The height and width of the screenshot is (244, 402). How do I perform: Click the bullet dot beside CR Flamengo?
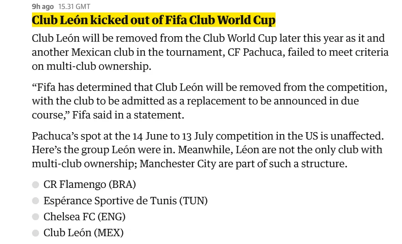[x=36, y=185]
